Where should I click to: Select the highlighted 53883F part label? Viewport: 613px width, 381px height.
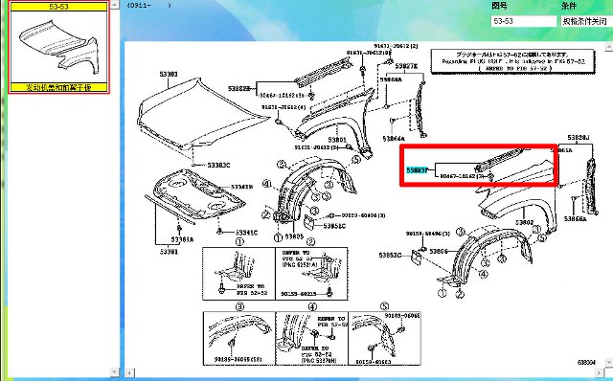click(418, 170)
